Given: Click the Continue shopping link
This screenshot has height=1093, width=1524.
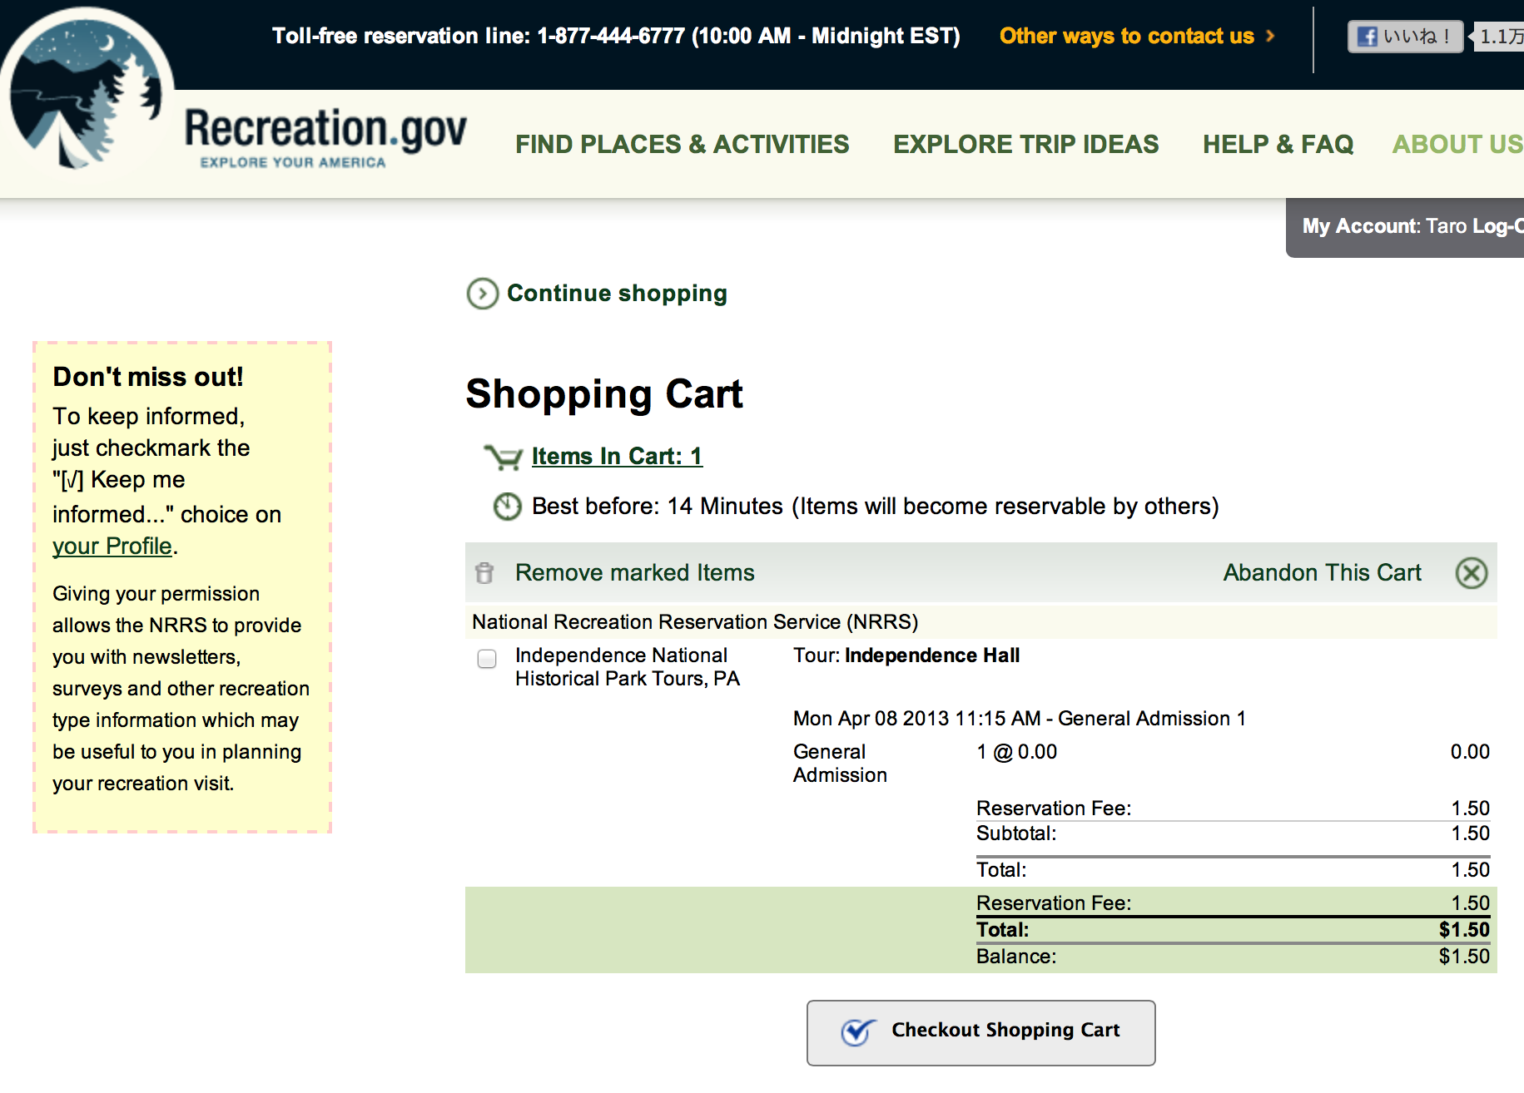Looking at the screenshot, I should coord(617,293).
